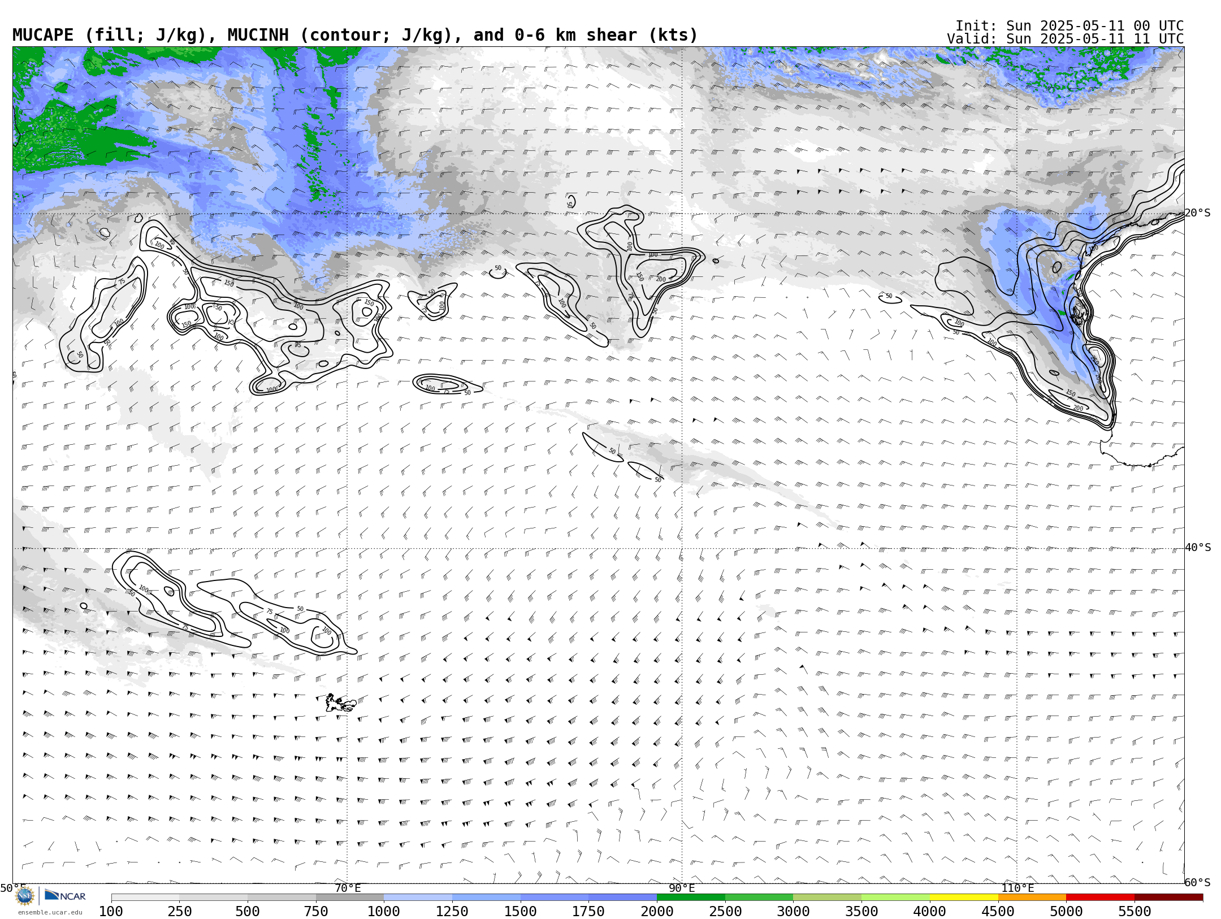
Task: Pick the colorbar segment between 100 and 250
Action: pyautogui.click(x=145, y=898)
